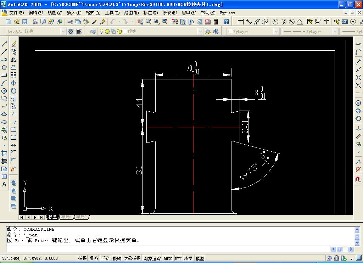Viewport: 363px width, 263px height.
Task: Open the Redo history dropdown arrow
Action: click(132, 22)
